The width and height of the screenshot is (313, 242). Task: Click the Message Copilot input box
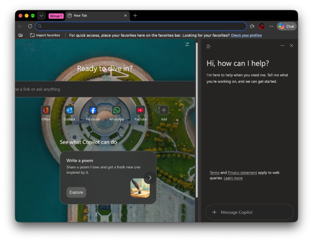(x=250, y=212)
